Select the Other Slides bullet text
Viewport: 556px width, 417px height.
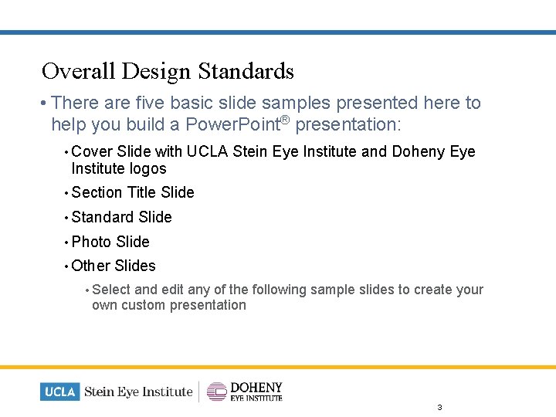point(114,266)
